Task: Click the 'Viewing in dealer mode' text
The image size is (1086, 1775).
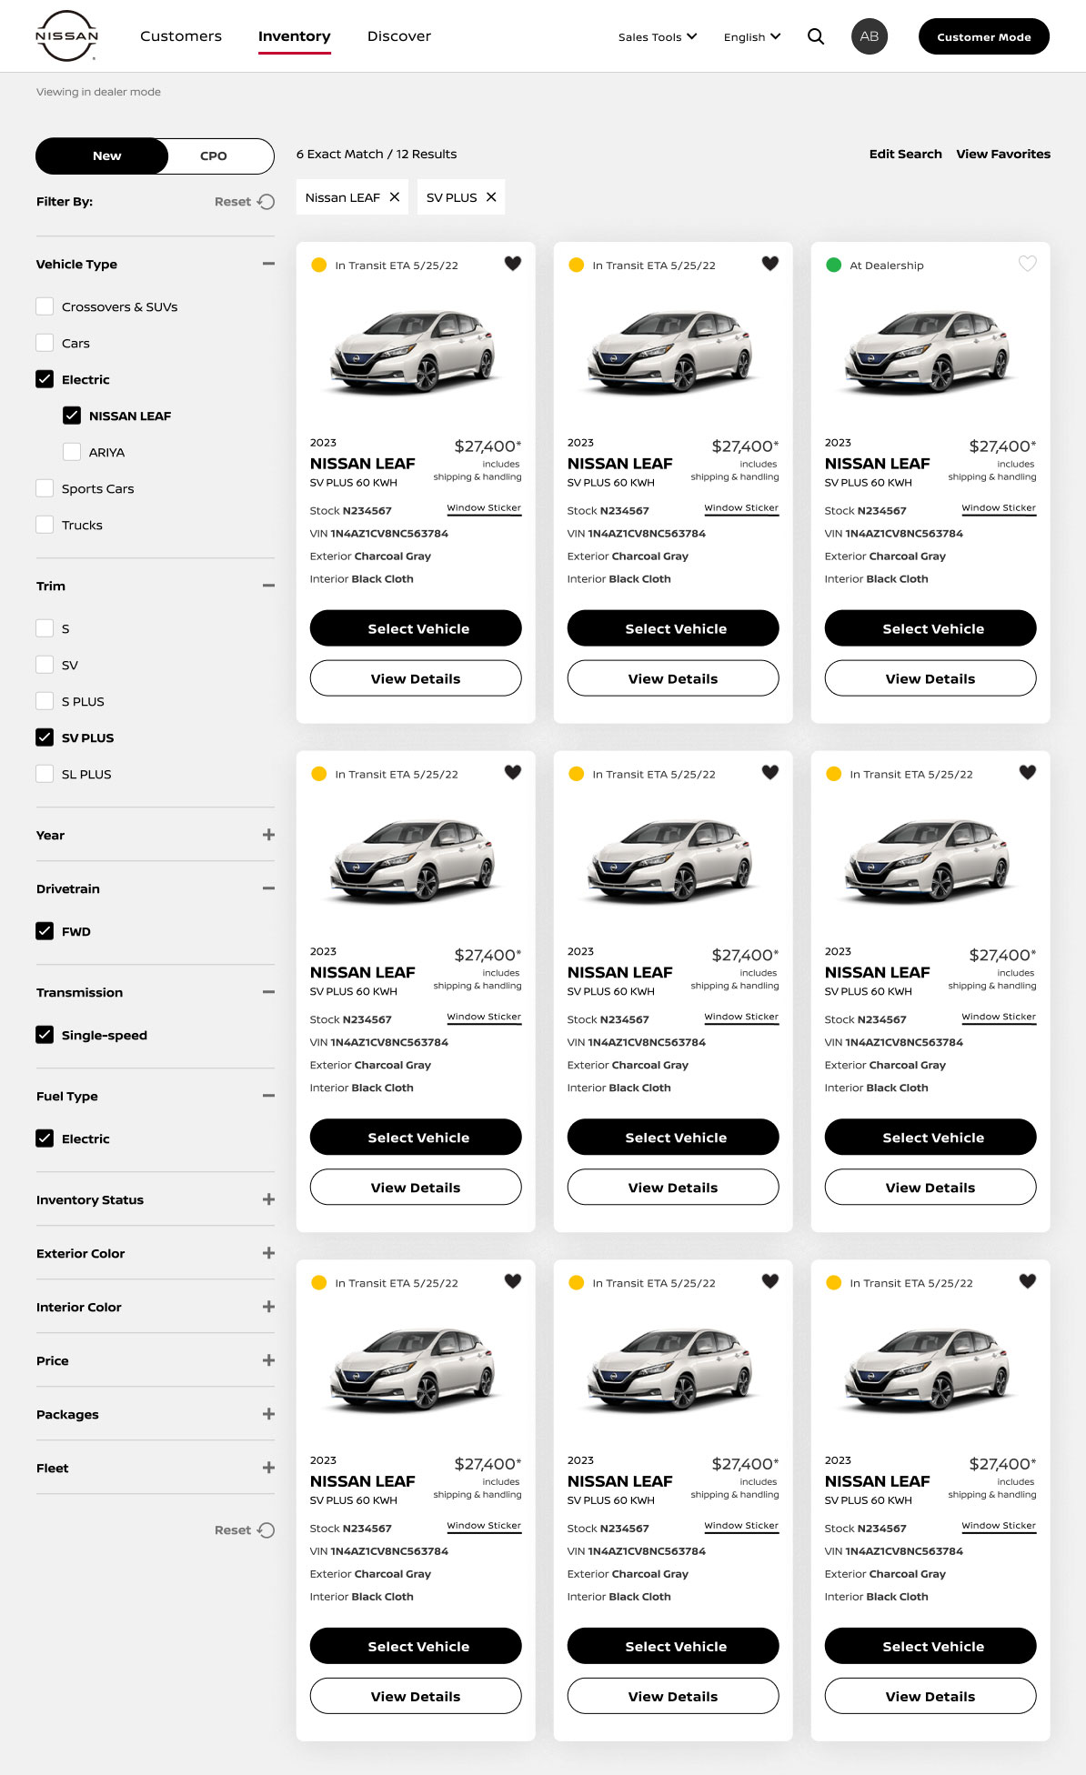Action: click(98, 92)
